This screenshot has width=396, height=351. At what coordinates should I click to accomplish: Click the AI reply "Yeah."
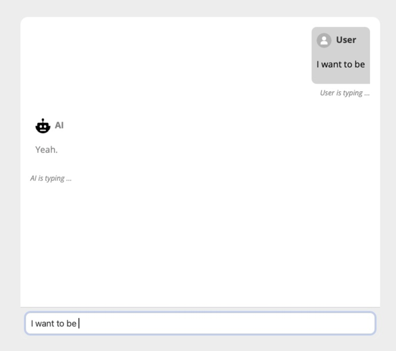(x=46, y=149)
